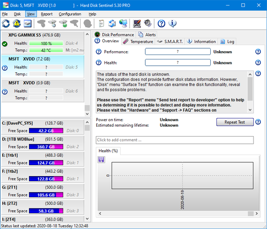
Task: Click help icon right of Performance Unknown
Action: [258, 52]
